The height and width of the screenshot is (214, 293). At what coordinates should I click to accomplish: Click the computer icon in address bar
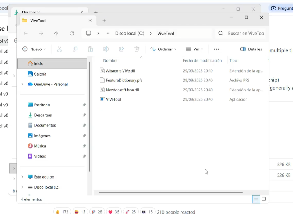click(x=88, y=34)
